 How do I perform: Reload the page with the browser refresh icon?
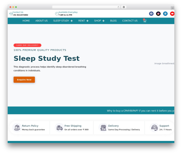[118, 7]
